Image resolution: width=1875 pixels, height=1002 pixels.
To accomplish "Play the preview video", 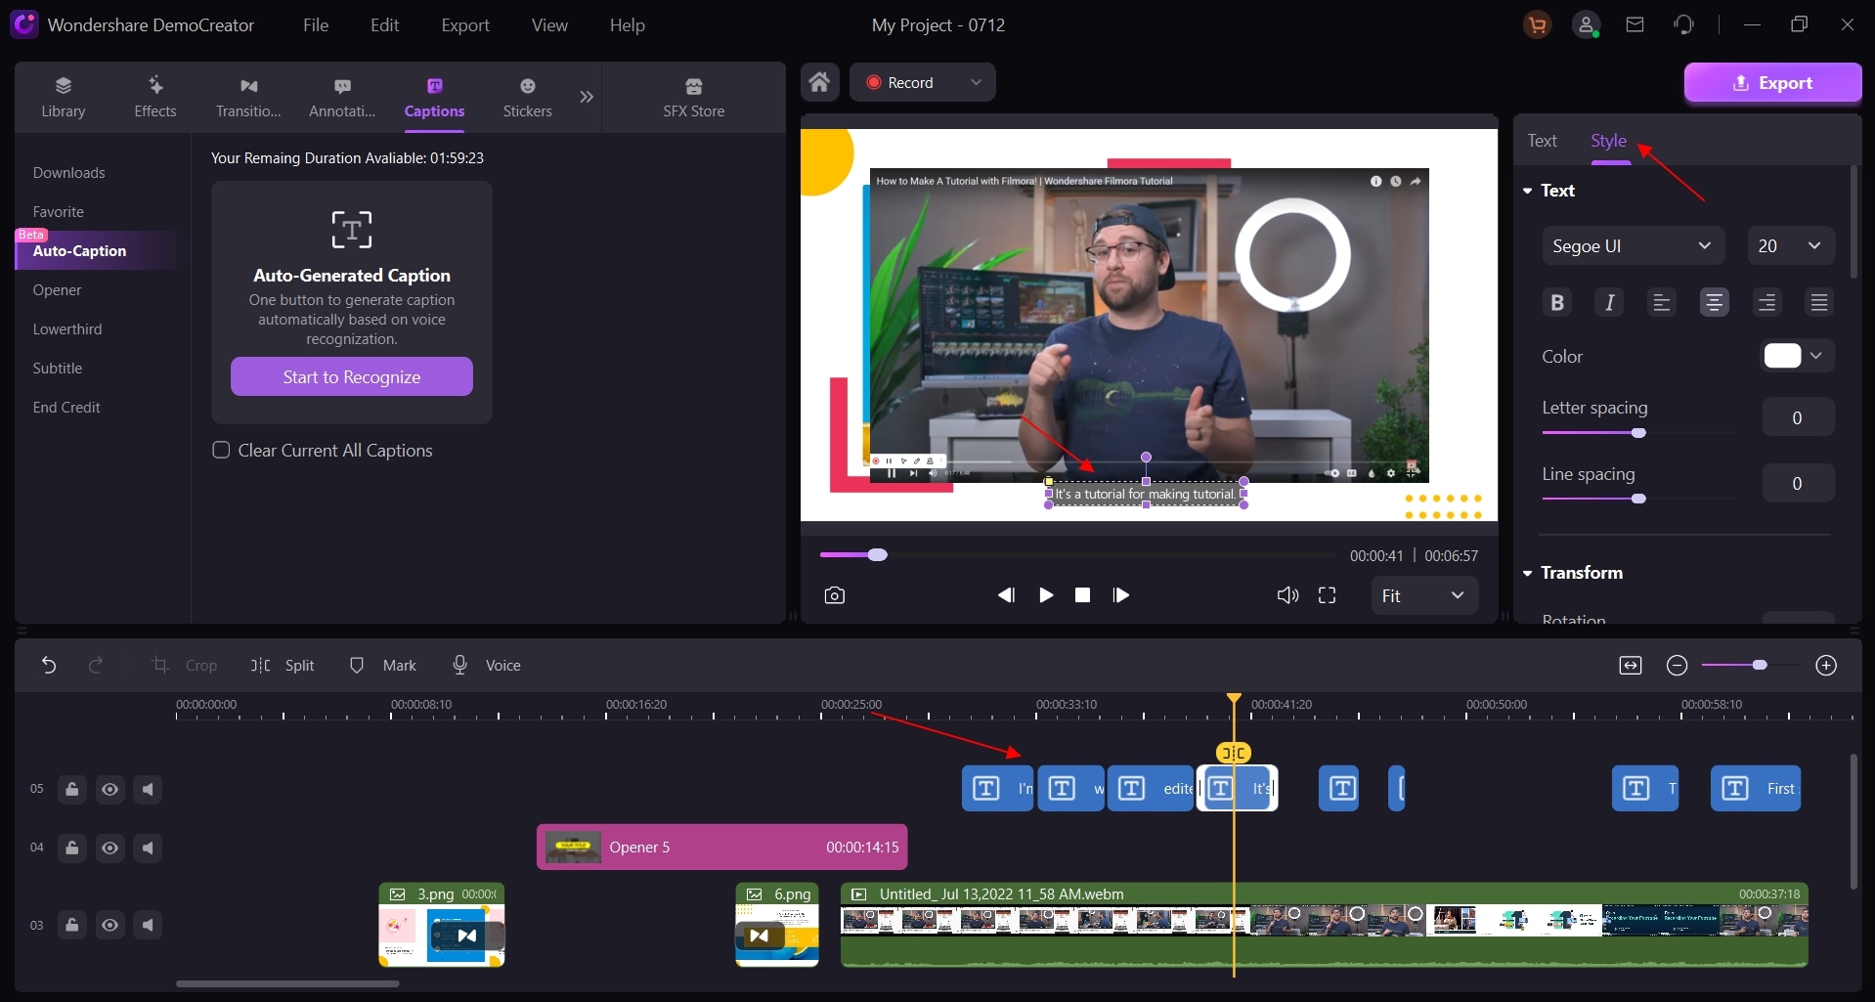I will [x=1046, y=595].
